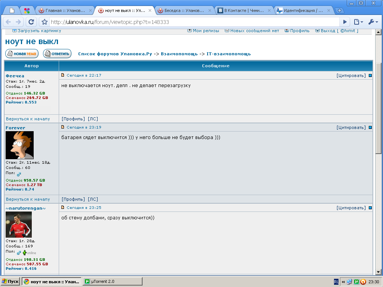Open Список форумов Улановка.Ру breadcrumb

click(x=115, y=54)
